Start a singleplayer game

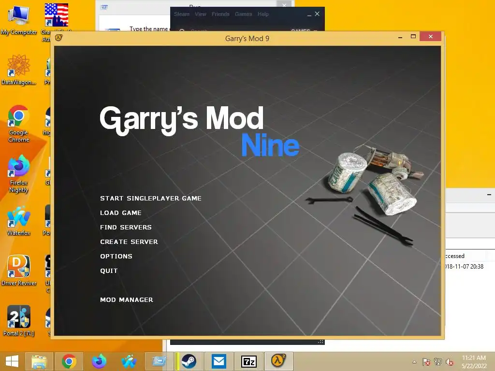pos(151,199)
